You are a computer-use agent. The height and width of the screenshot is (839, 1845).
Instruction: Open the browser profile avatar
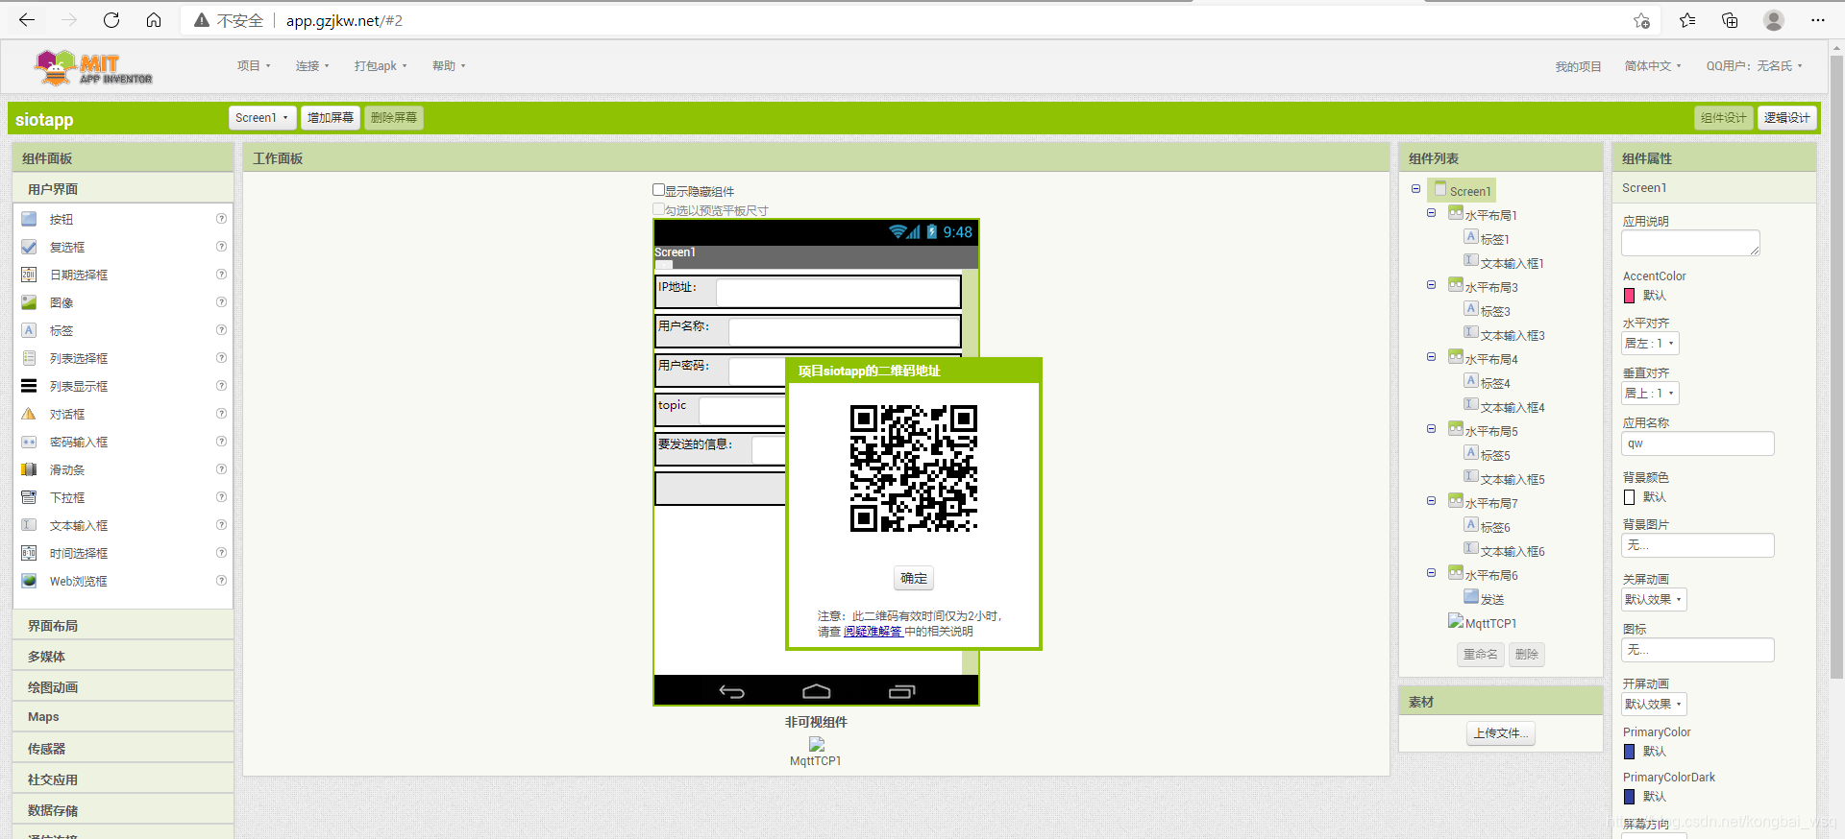(1774, 20)
